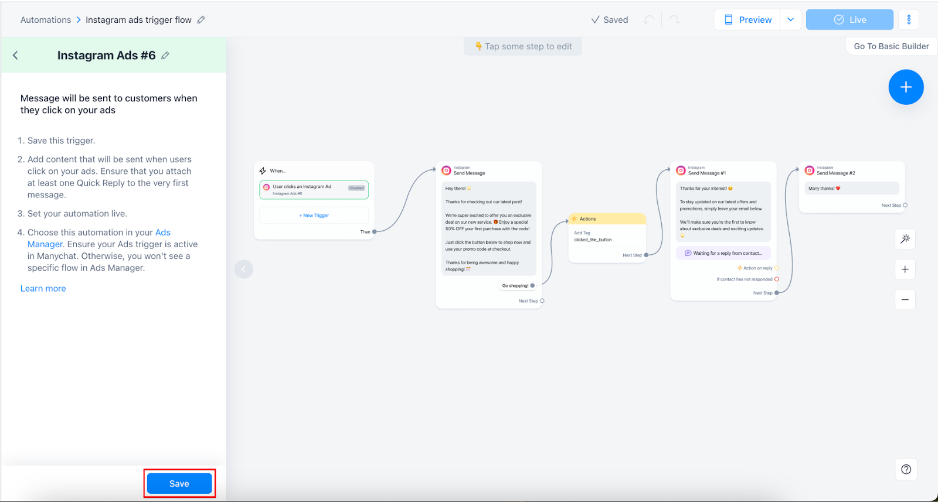Expand the Preview dropdown arrow
The image size is (938, 502).
790,20
